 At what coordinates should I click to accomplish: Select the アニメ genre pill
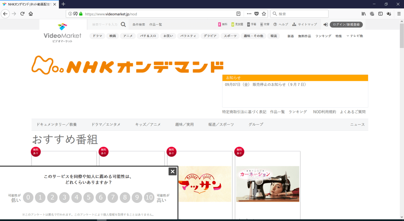coord(128,36)
